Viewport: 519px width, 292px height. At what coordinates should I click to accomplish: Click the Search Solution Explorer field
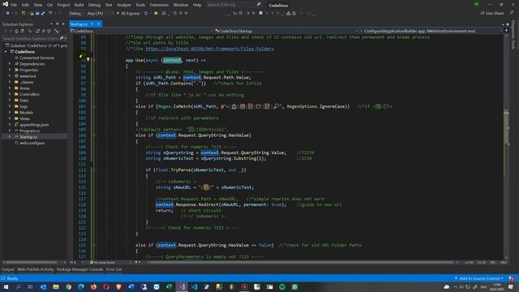pos(34,38)
